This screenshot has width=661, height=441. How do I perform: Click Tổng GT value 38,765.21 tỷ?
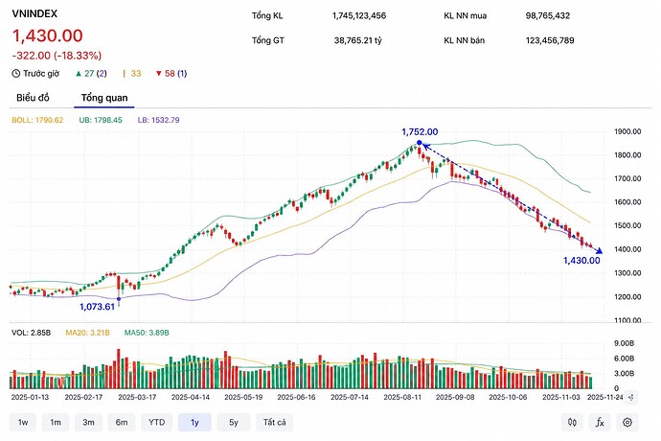click(358, 40)
